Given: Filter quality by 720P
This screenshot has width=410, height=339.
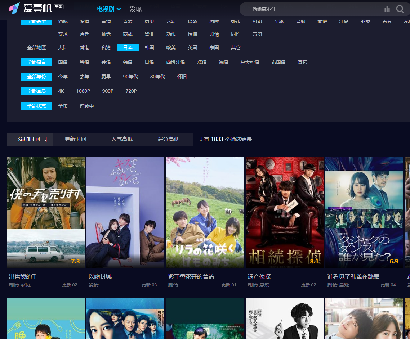Looking at the screenshot, I should click(x=131, y=91).
